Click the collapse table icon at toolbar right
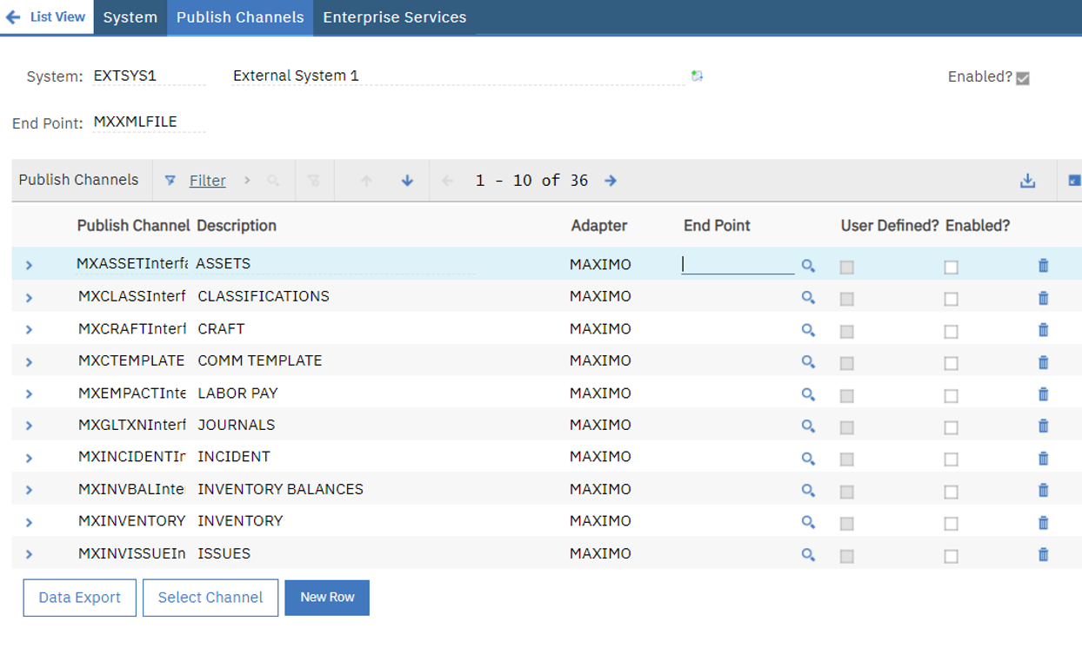This screenshot has width=1082, height=661. tap(1072, 179)
